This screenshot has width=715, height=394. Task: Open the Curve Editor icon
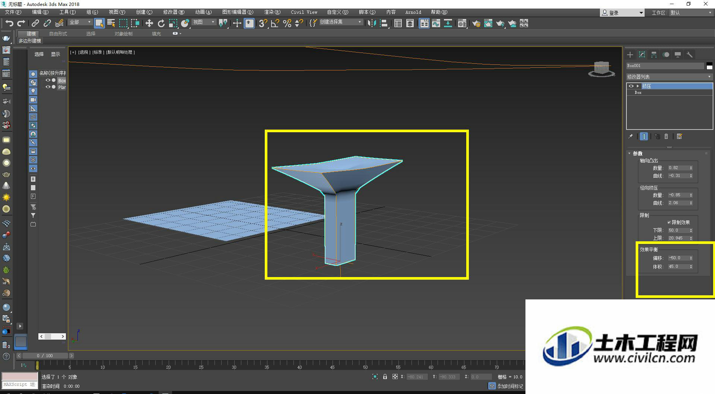click(436, 23)
